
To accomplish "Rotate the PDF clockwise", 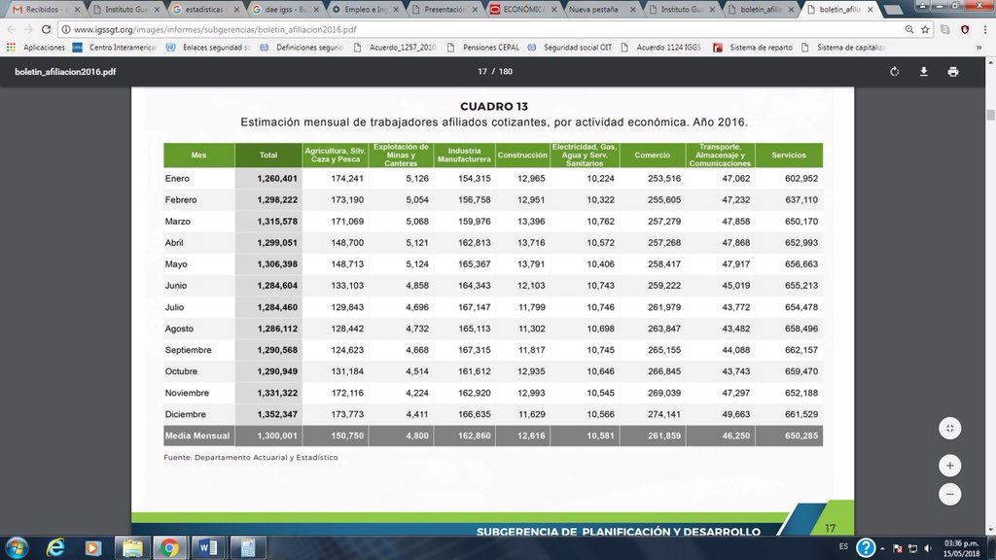I will click(x=895, y=72).
